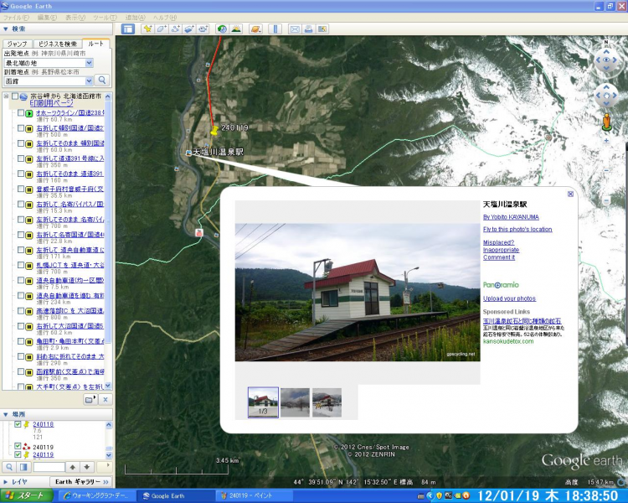628x503 pixels.
Task: Toggle the Places panel split-view icon
Action: (23, 467)
